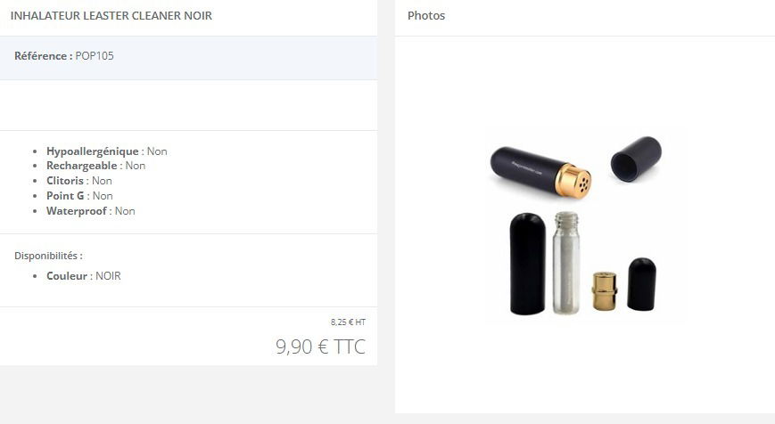
Task: Click the inhaler product photo
Action: tap(585, 224)
